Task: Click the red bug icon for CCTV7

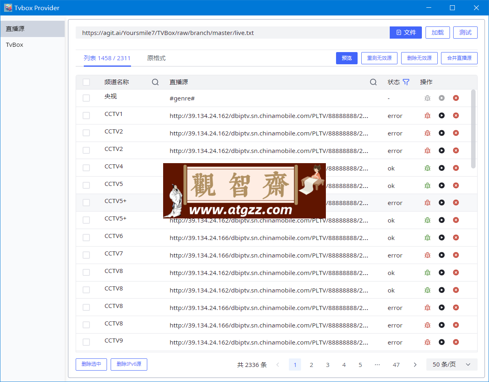Action: point(427,255)
